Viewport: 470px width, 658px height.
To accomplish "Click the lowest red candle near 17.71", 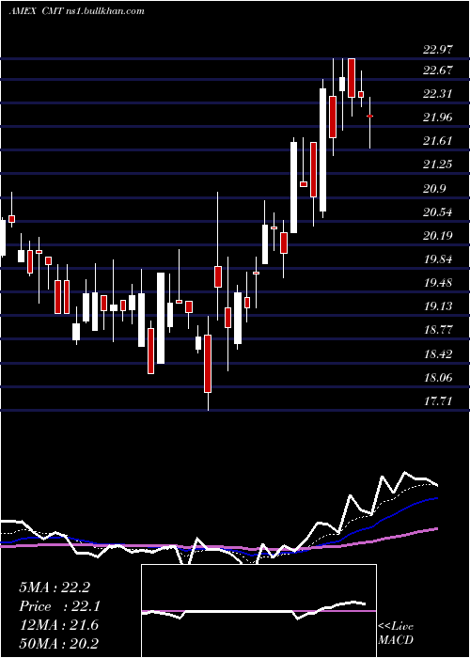I will click(x=208, y=364).
